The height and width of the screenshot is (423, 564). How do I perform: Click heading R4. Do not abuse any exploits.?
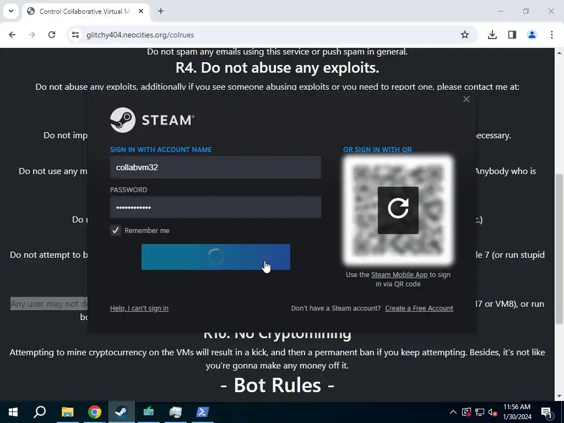pos(278,68)
